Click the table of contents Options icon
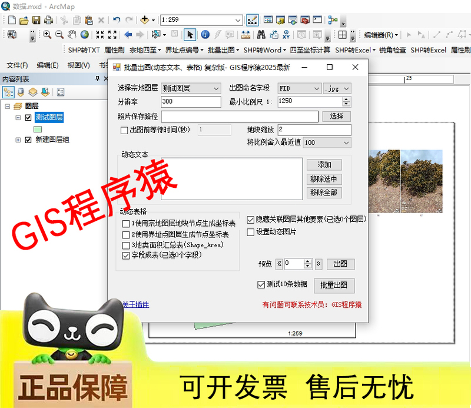 click(61, 92)
